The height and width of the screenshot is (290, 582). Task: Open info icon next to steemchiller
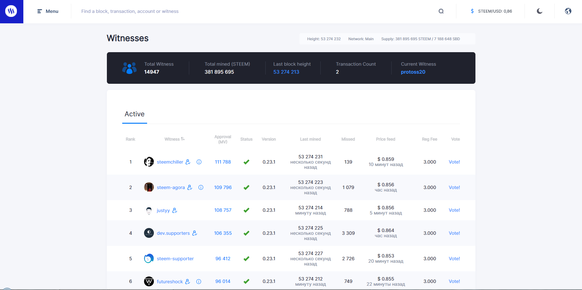[x=199, y=162]
